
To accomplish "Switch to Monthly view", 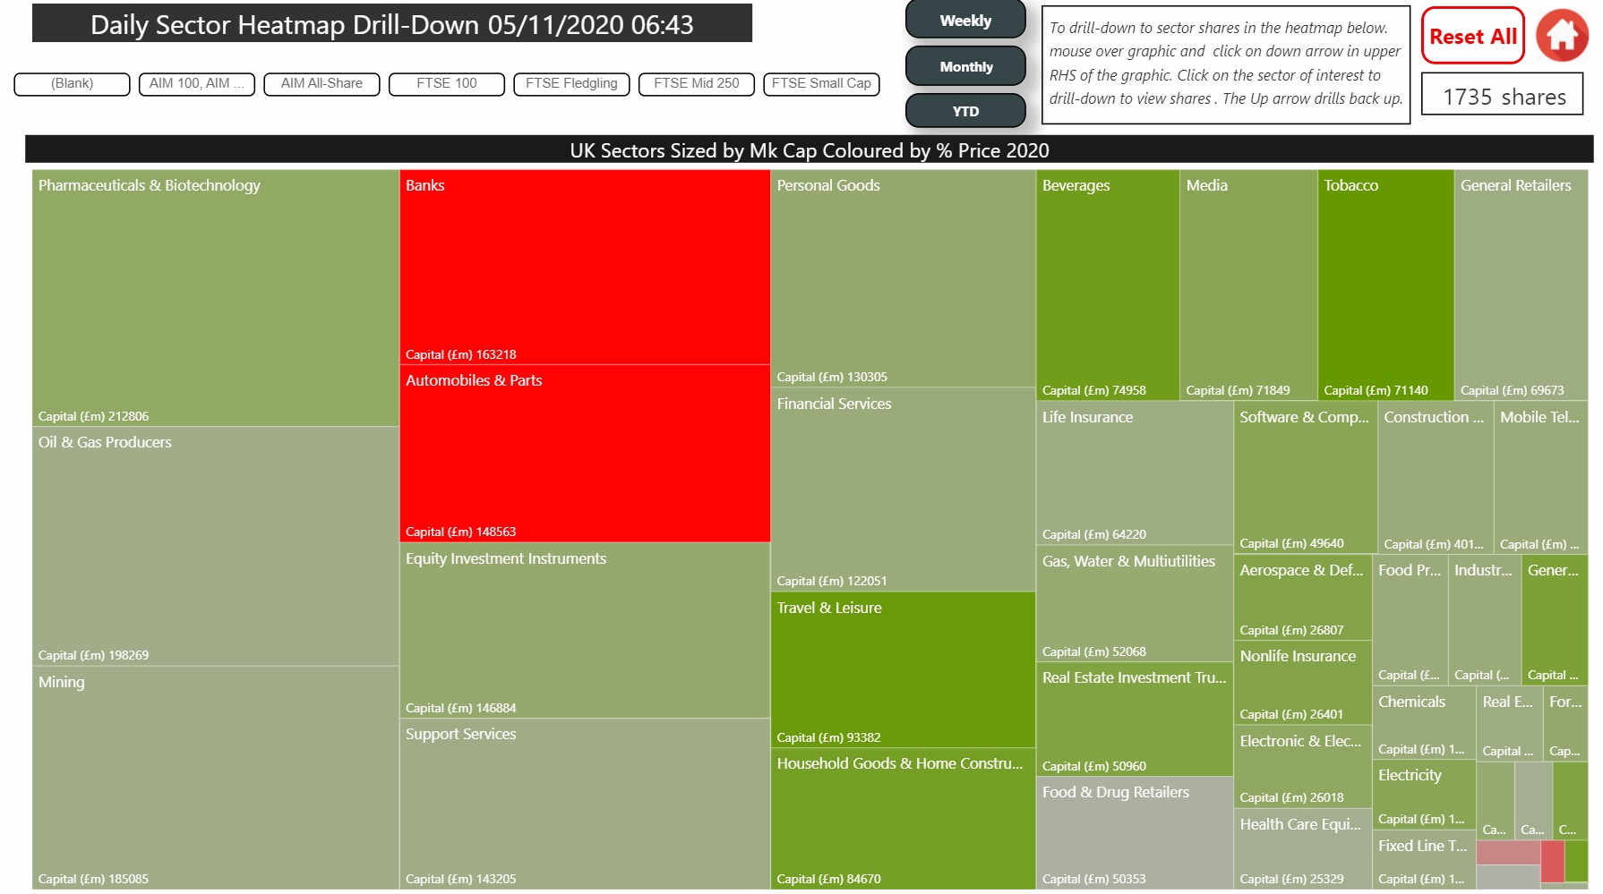I will coord(965,66).
